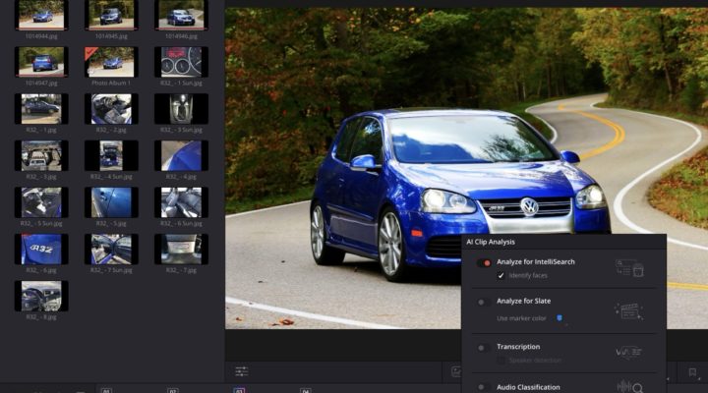Screen dimensions: 708x393
Task: Click the R32_ - 5 Sun.jpg file name
Action: pos(41,224)
